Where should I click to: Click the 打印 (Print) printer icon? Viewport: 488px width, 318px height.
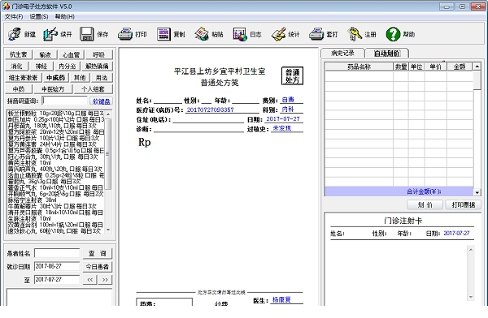click(x=125, y=34)
